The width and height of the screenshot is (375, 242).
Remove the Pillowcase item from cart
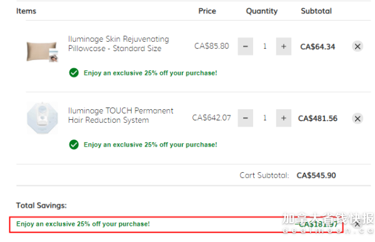coord(357,46)
